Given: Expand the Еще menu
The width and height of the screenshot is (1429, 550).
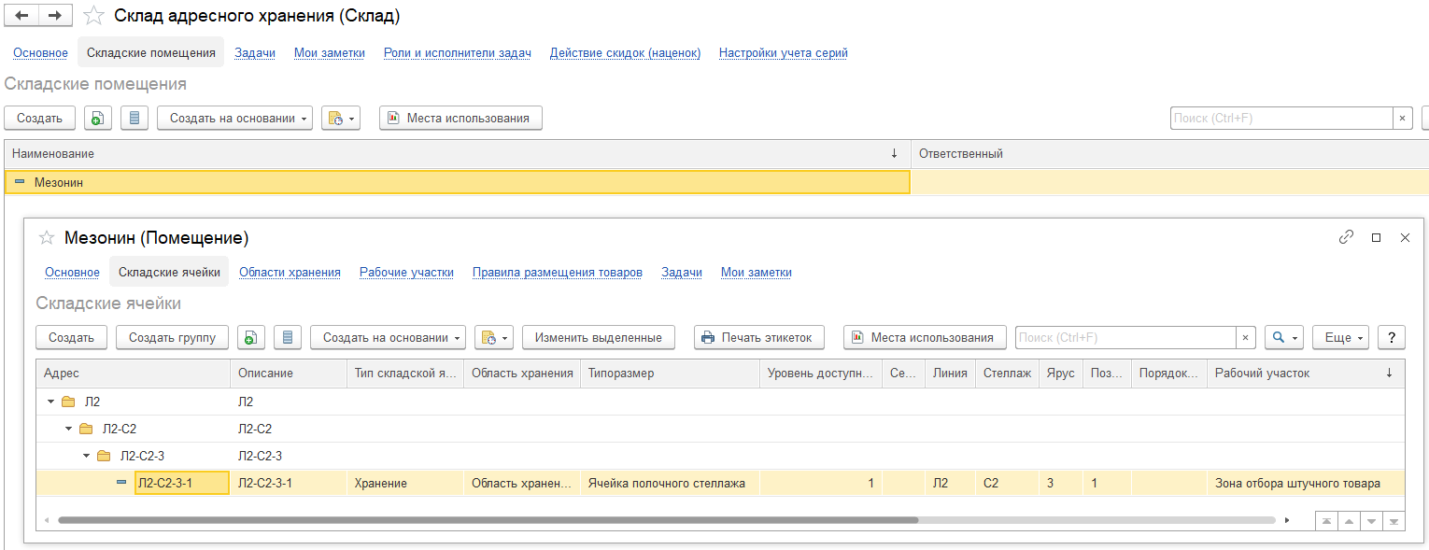Looking at the screenshot, I should point(1339,337).
